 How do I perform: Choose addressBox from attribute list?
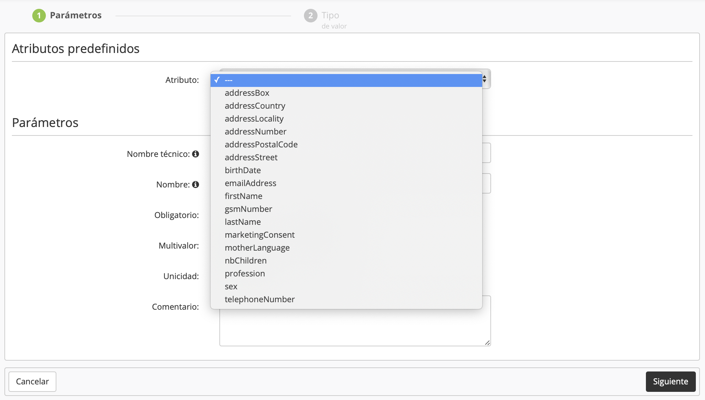[x=247, y=93]
